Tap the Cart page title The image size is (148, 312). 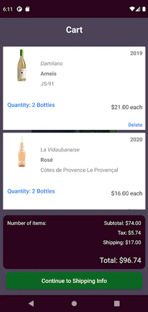(74, 30)
